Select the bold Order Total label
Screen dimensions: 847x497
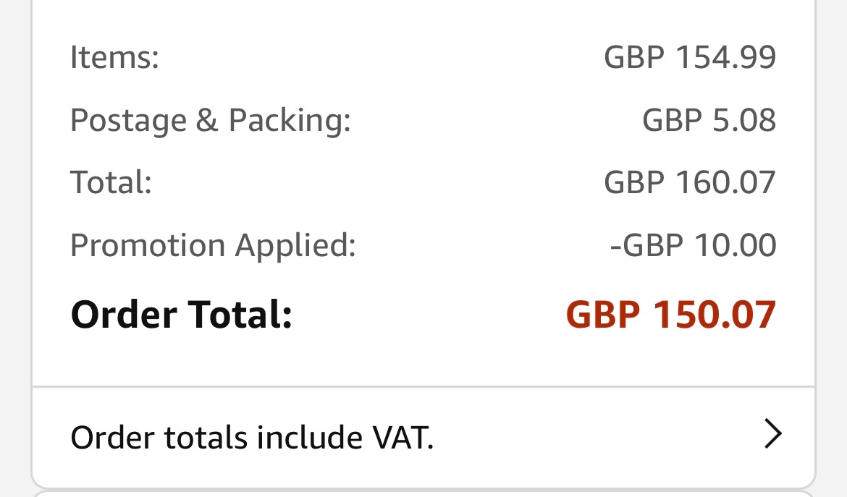182,314
